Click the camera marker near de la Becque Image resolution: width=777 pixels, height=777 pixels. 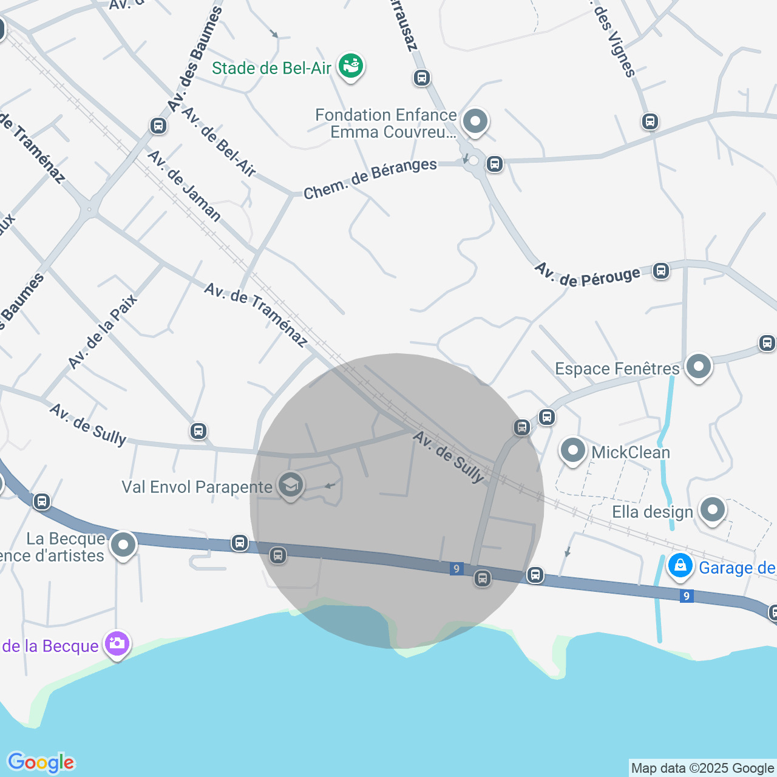(x=117, y=643)
